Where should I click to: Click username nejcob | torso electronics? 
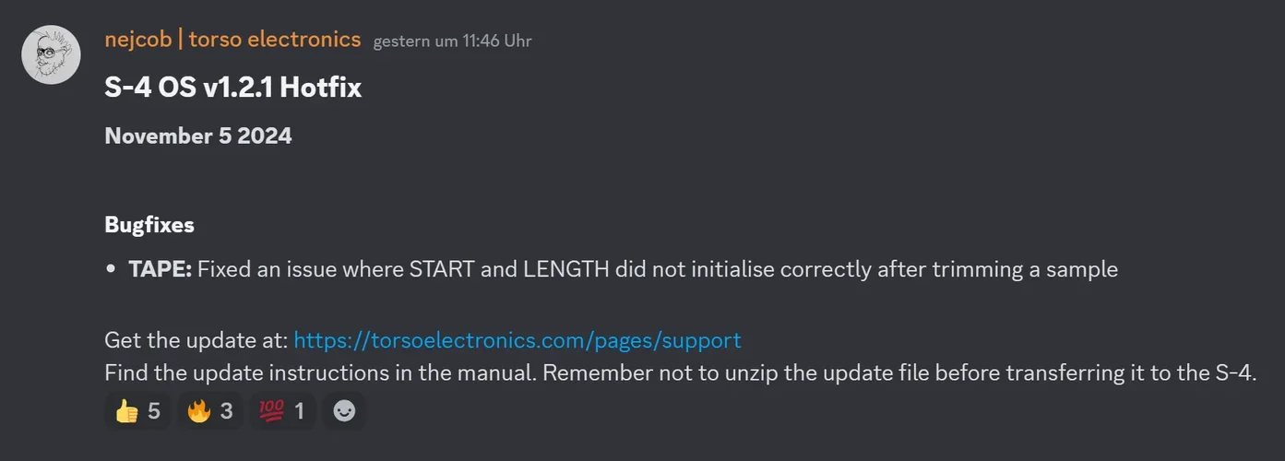[232, 40]
